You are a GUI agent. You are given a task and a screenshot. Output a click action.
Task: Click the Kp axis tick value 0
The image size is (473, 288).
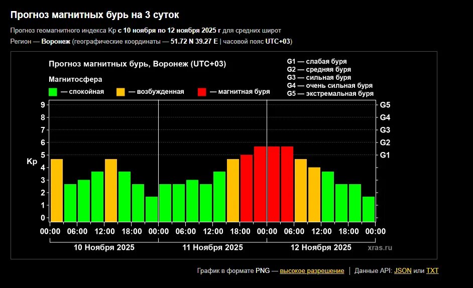(x=43, y=218)
